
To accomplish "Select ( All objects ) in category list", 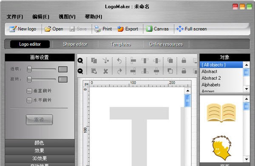I will (221, 65).
